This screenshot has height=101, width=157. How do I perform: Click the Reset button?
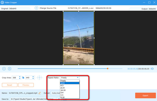pyautogui.click(x=10, y=85)
